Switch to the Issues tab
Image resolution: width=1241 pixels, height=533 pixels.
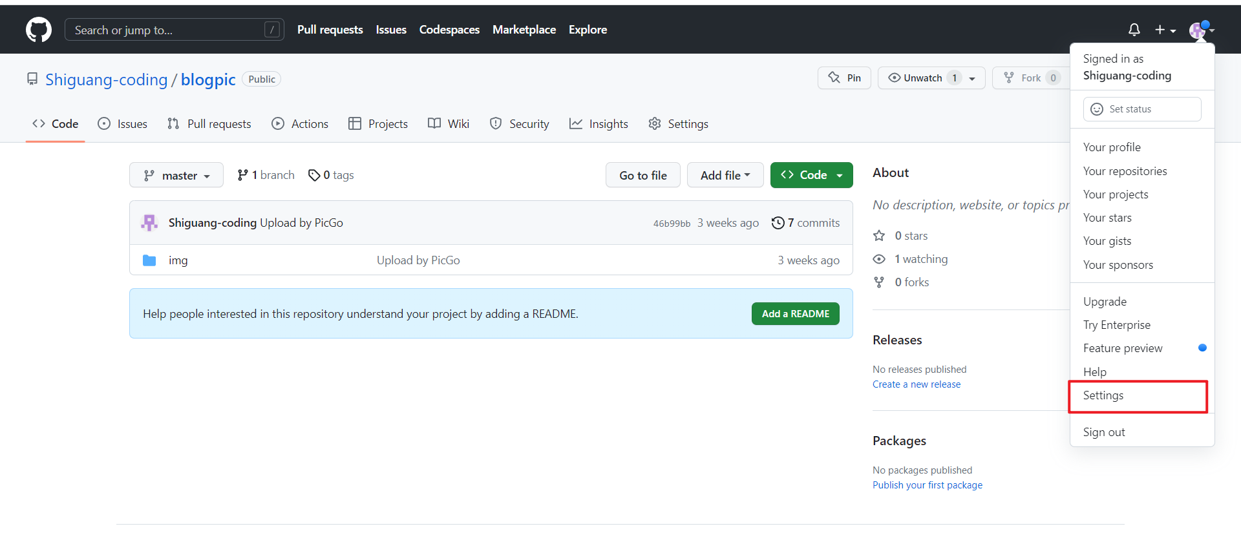(122, 123)
